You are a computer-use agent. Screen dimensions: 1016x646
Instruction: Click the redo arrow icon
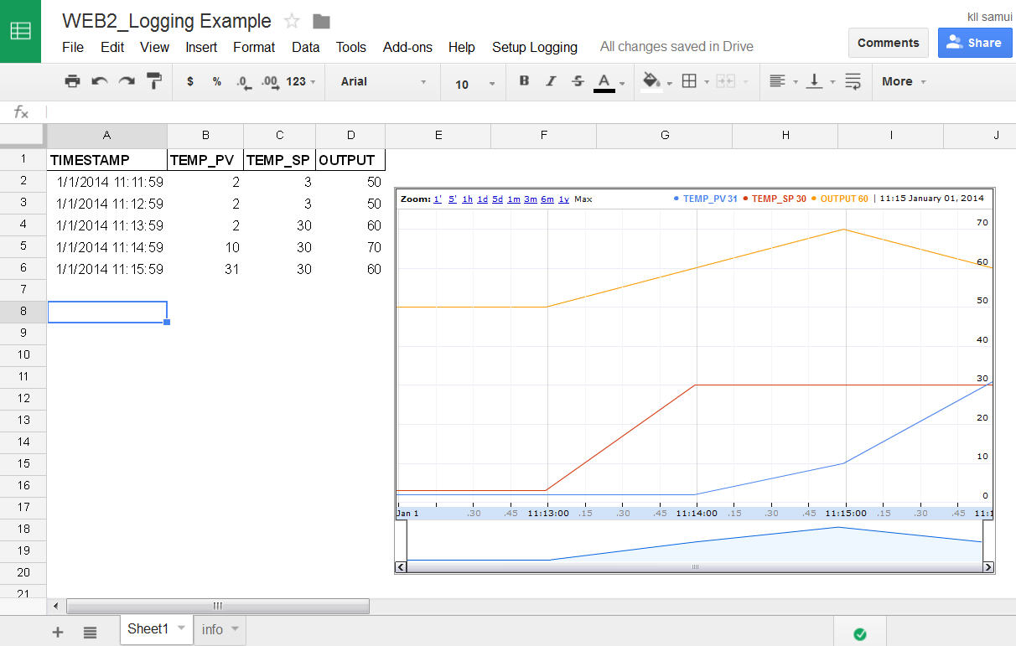(x=127, y=81)
